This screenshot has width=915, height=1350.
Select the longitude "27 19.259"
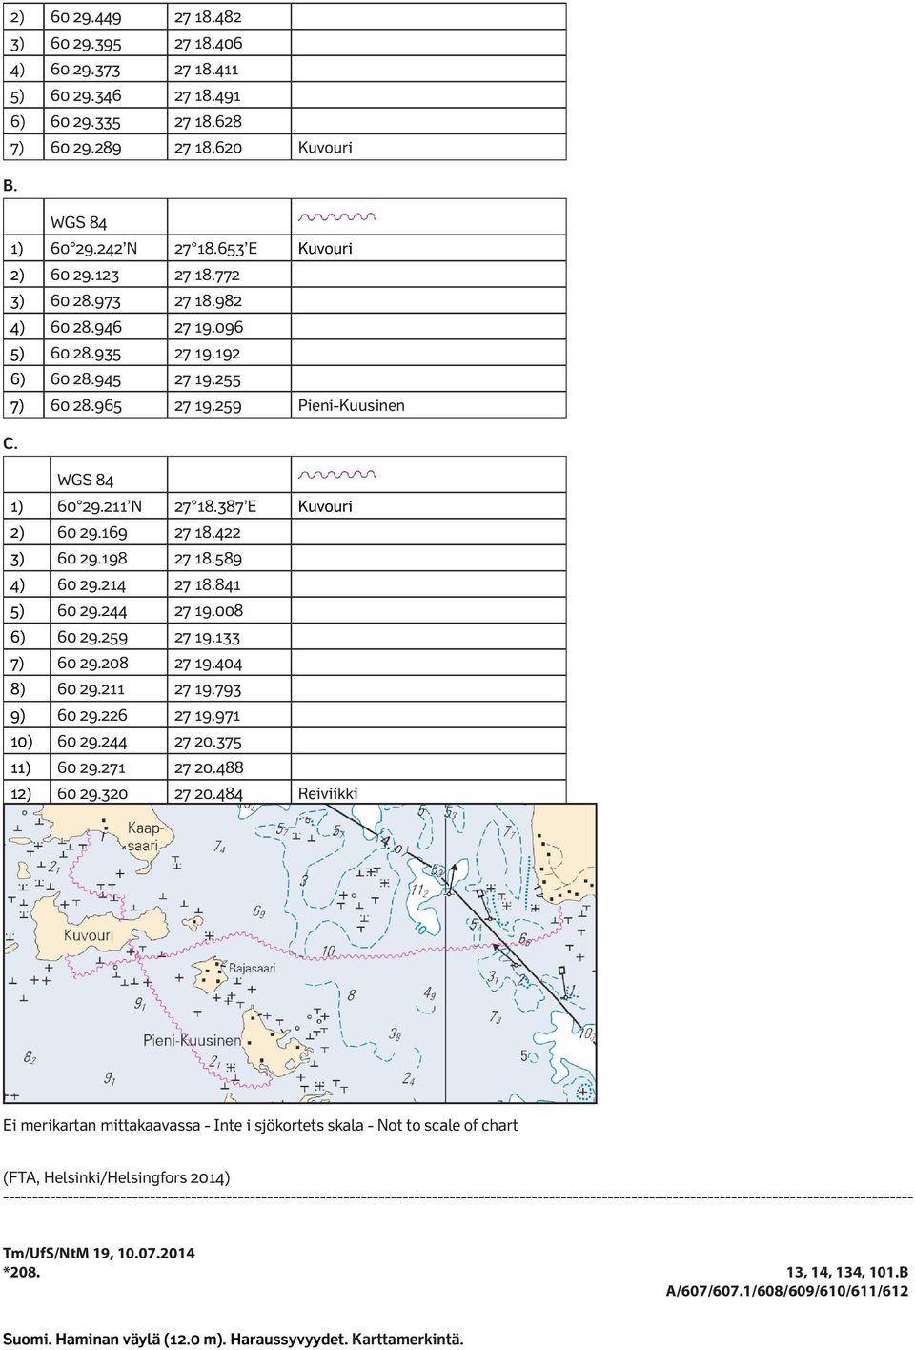208,405
